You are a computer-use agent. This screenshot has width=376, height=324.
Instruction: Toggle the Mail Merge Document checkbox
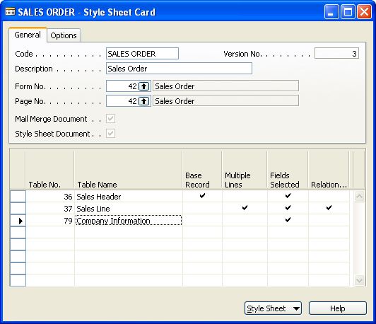(x=110, y=119)
